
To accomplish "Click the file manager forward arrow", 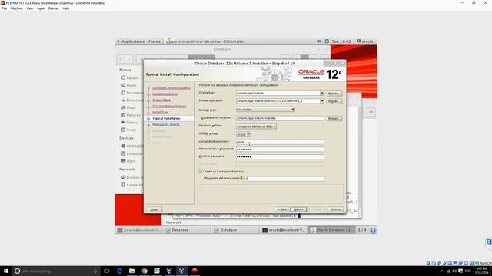I will (129, 58).
